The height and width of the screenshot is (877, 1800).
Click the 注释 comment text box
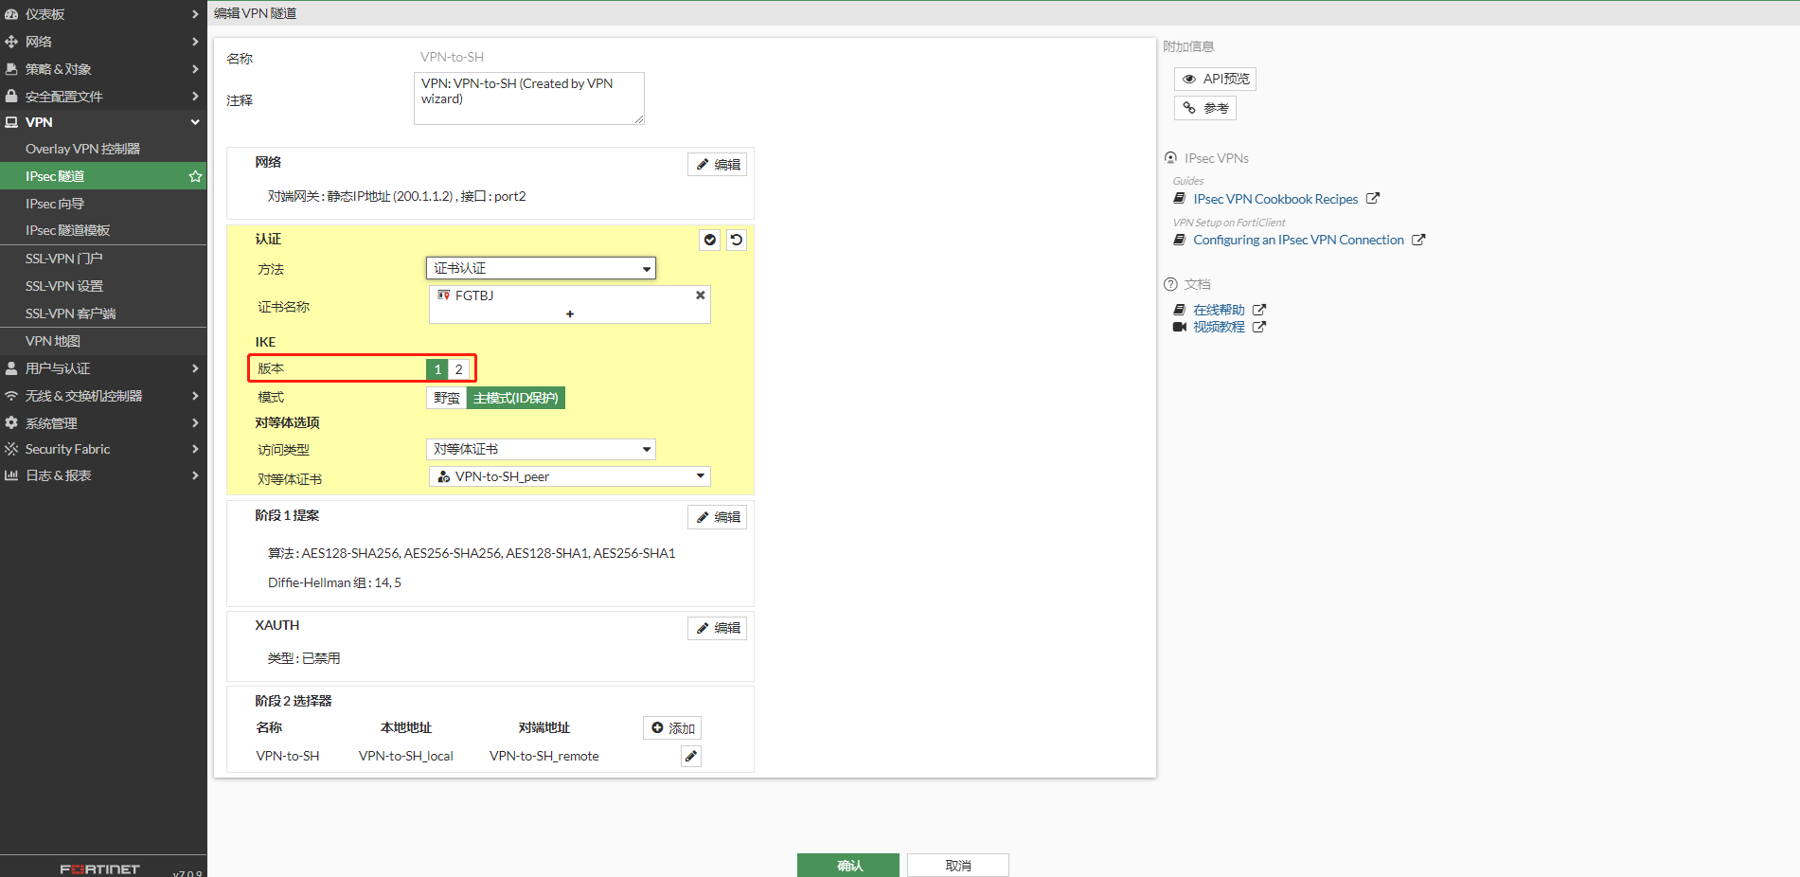tap(528, 98)
